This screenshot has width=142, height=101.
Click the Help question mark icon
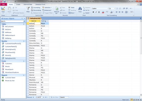[141, 4]
